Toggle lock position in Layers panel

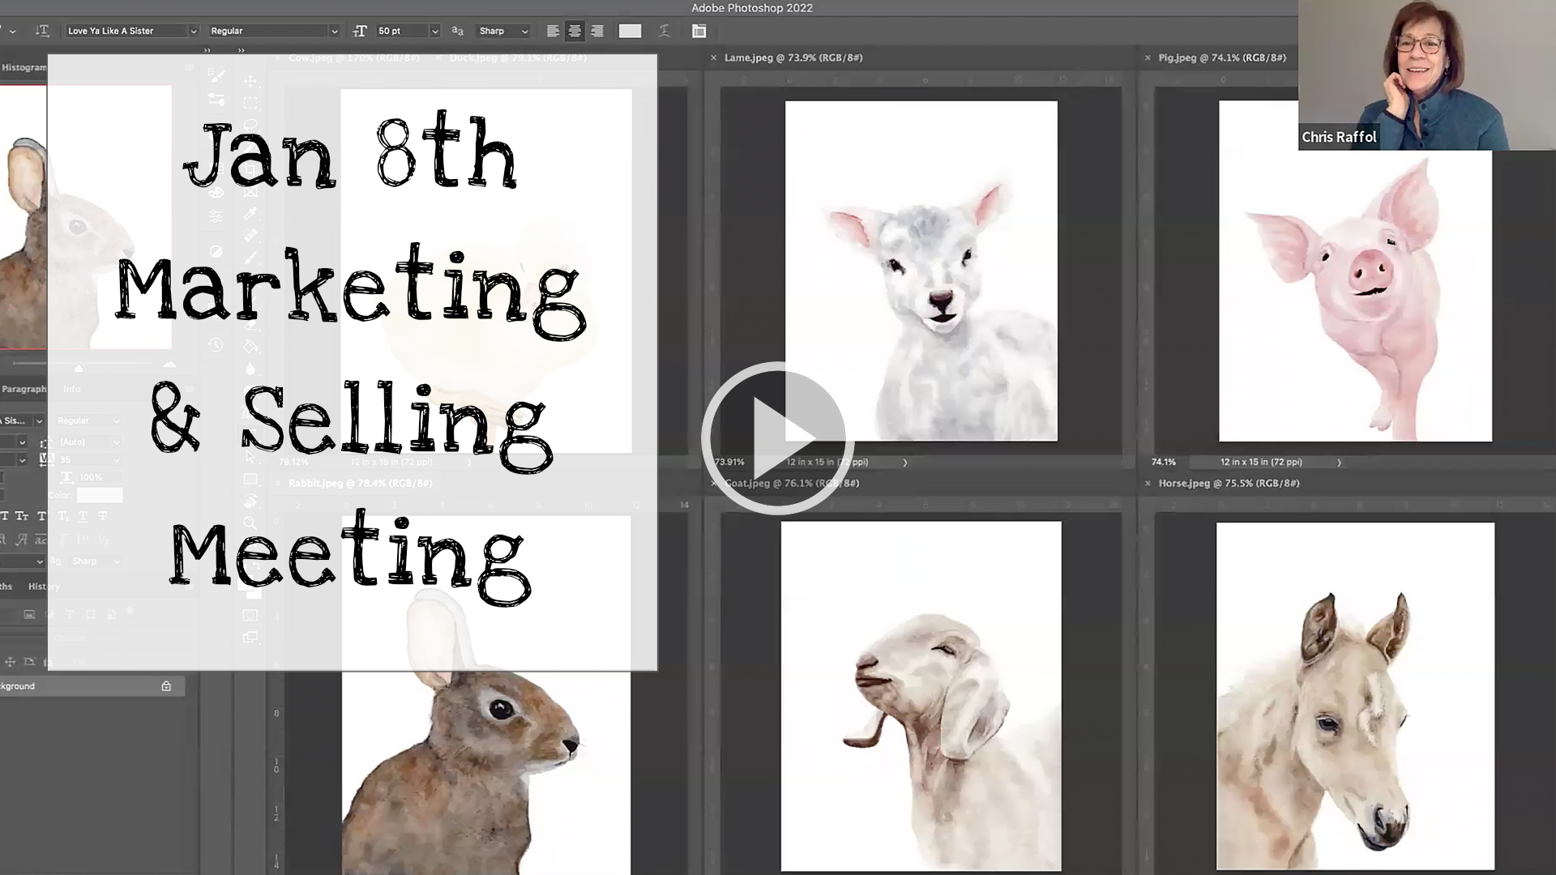pos(11,662)
